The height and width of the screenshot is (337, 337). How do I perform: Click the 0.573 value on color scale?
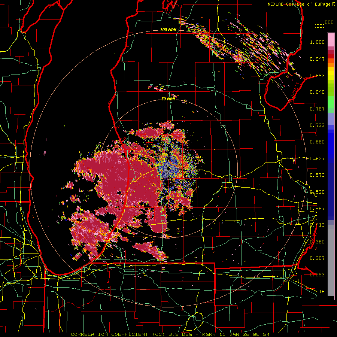pyautogui.click(x=317, y=175)
